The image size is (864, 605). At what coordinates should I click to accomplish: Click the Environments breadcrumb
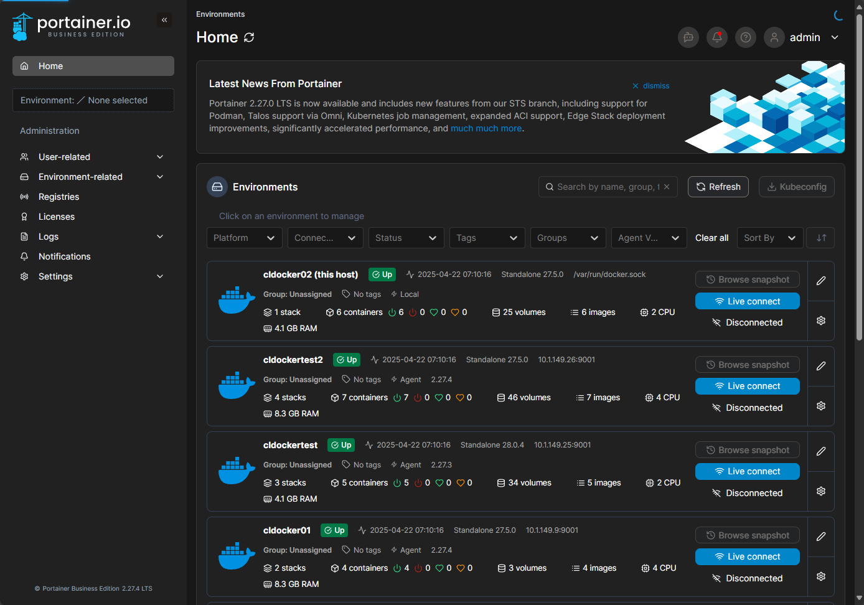[220, 14]
